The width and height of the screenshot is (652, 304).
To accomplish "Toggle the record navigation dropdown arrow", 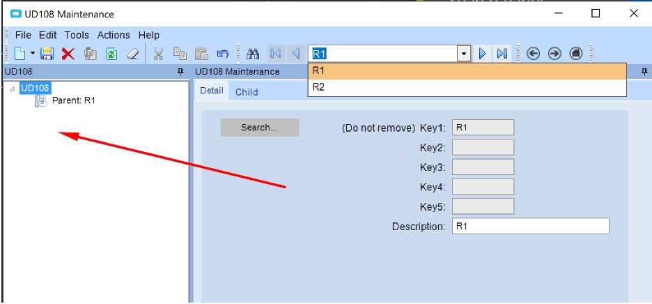I will [x=464, y=54].
